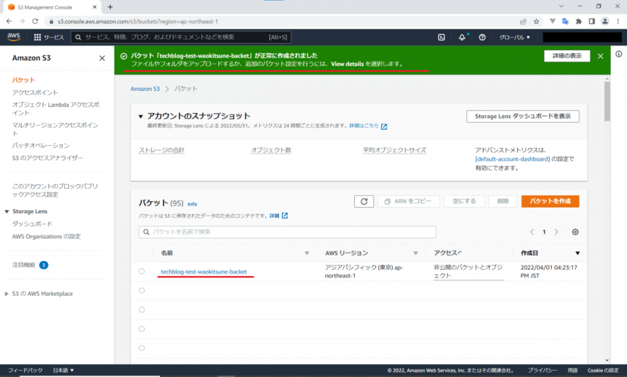Open バッチオペレーション in the sidebar
This screenshot has height=377, width=627.
tap(41, 146)
